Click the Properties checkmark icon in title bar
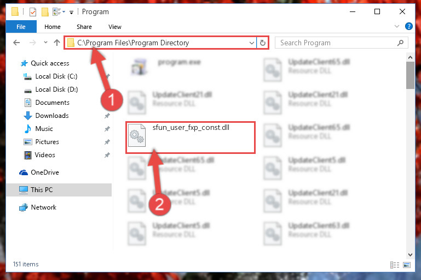 [33, 12]
